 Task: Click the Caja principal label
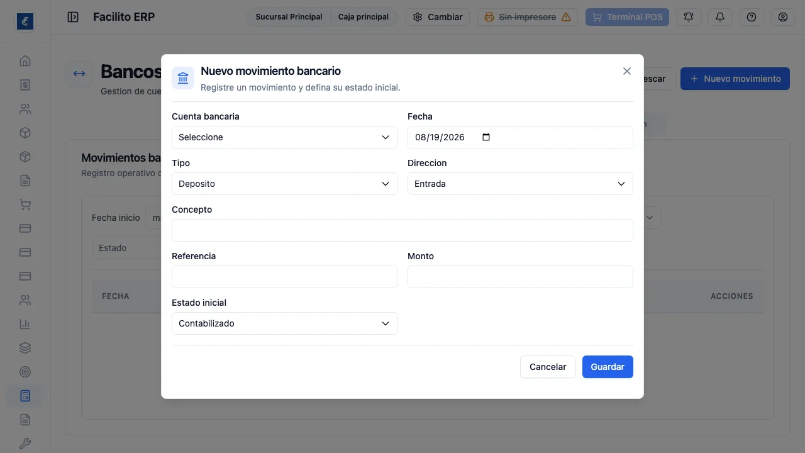(364, 17)
